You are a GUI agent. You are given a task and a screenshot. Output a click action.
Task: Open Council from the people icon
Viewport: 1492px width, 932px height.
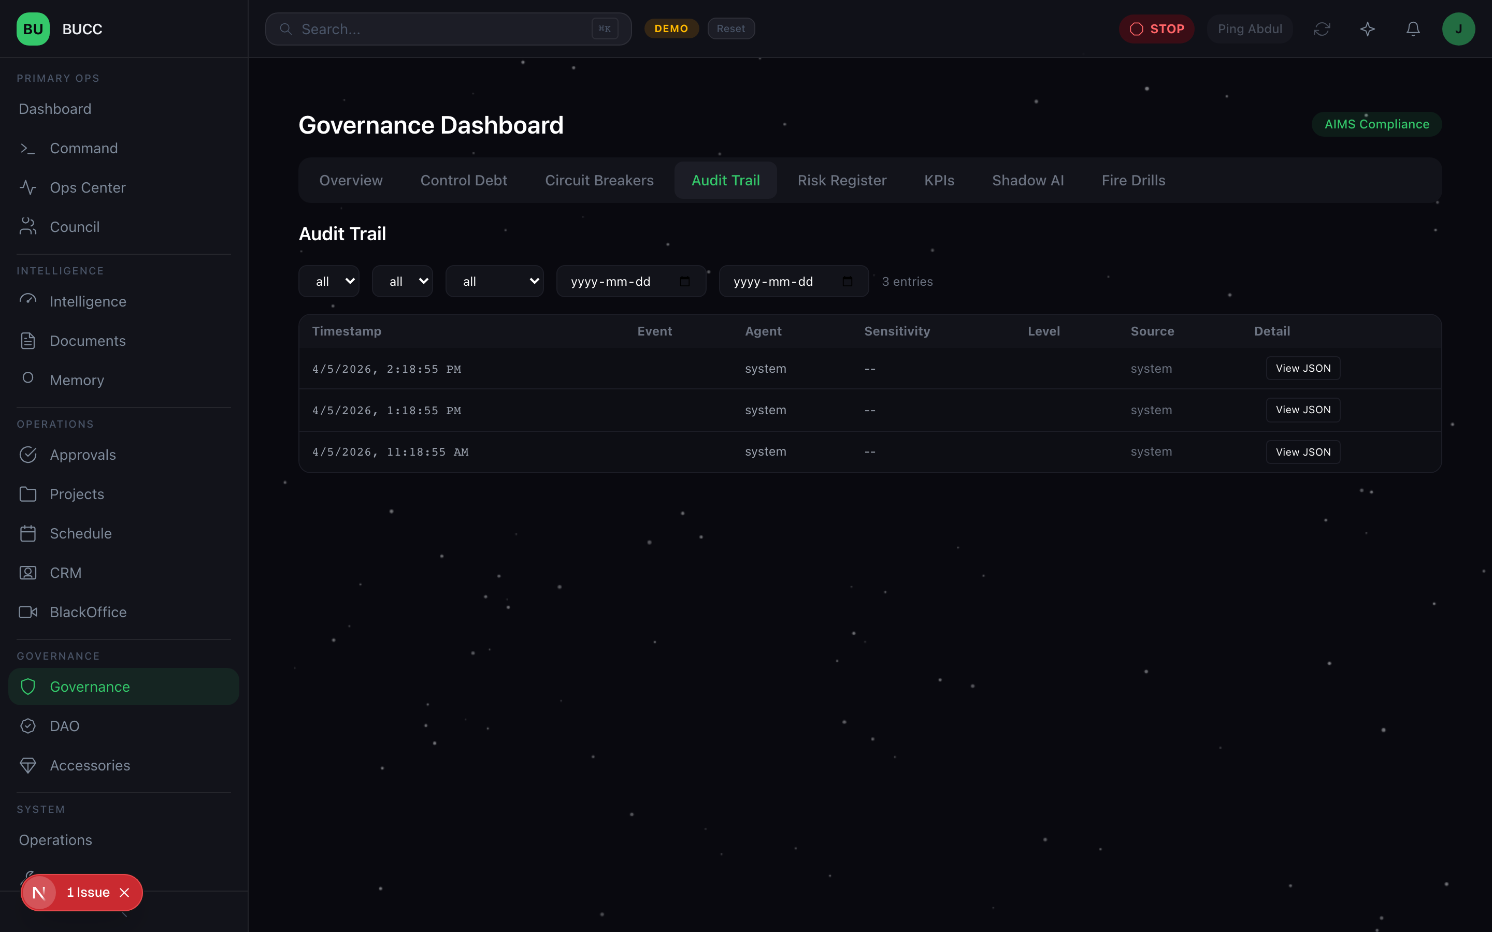(28, 227)
